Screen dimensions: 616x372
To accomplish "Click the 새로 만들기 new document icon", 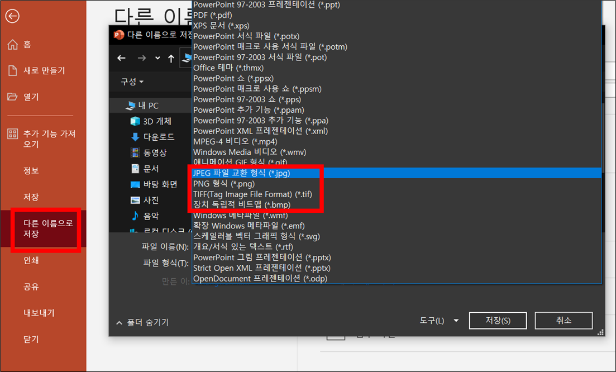I will [x=13, y=71].
